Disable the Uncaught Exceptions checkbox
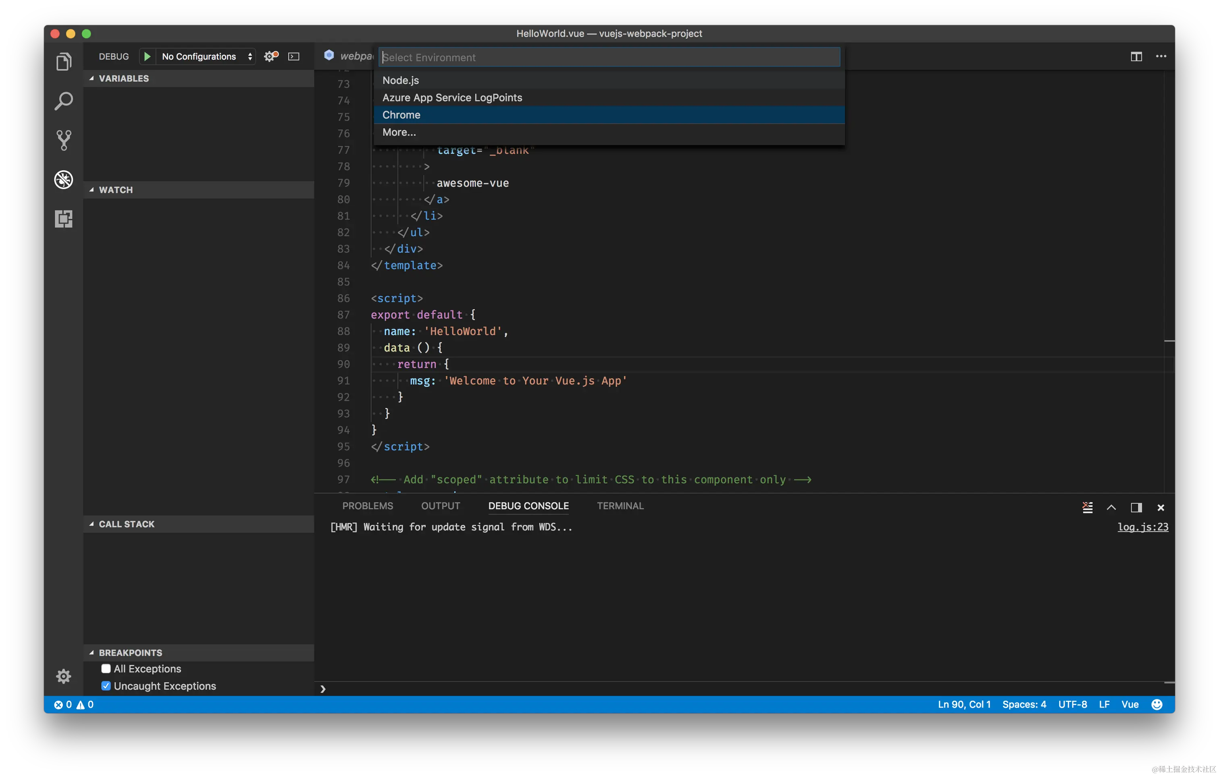This screenshot has height=776, width=1219. tap(106, 685)
